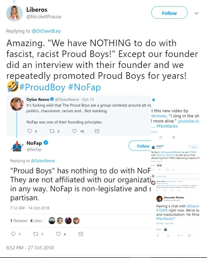The height and width of the screenshot is (258, 207).
Task: Like the NoFap tweet
Action: [x=58, y=234]
